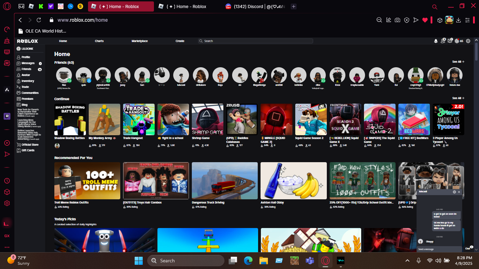The image size is (479, 269).
Task: Click the Windows Start button
Action: [139, 261]
